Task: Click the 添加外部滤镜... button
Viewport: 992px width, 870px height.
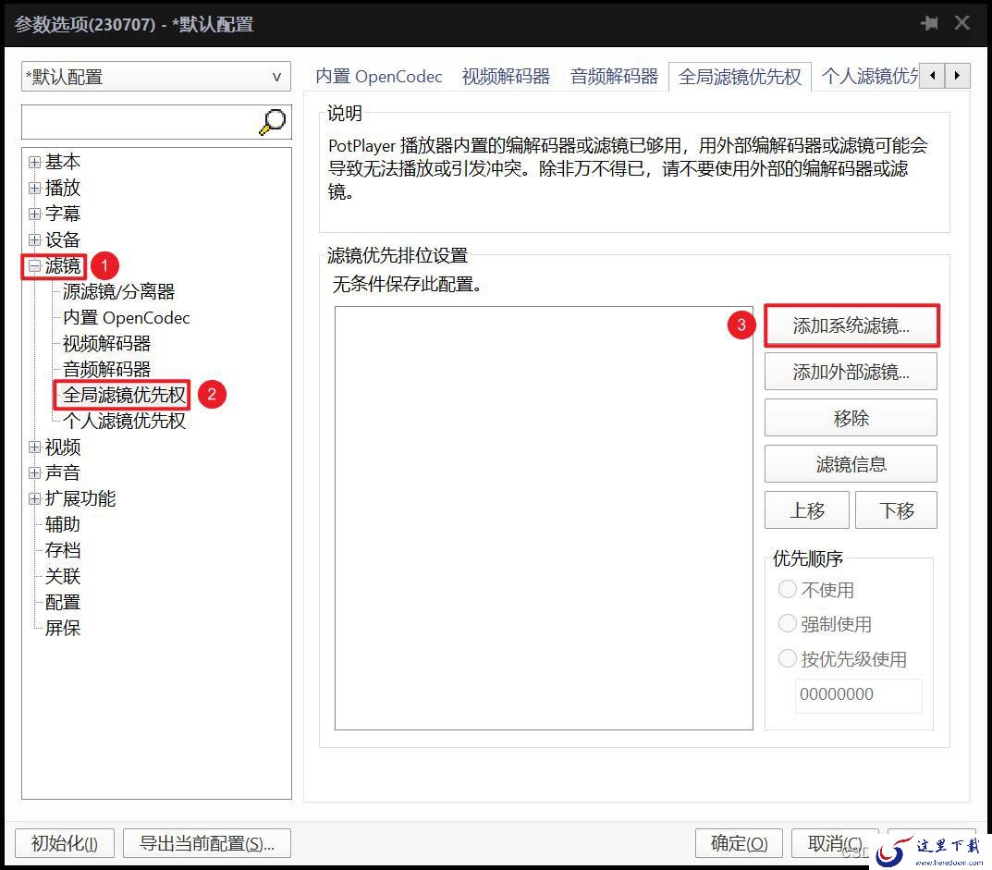Action: [851, 372]
